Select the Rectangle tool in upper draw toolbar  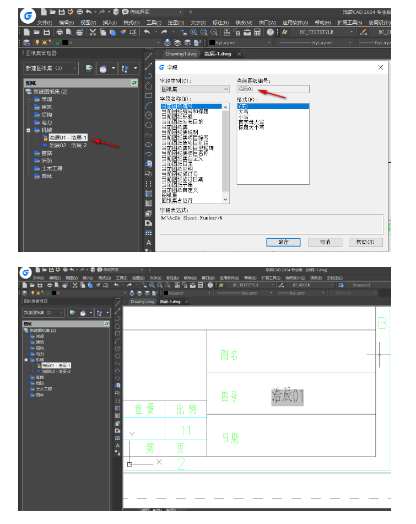pos(149,95)
